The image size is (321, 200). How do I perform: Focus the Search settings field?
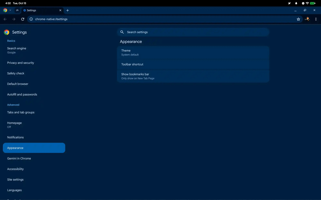(x=193, y=32)
